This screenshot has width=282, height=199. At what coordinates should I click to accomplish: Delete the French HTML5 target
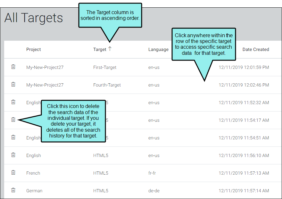[13, 172]
